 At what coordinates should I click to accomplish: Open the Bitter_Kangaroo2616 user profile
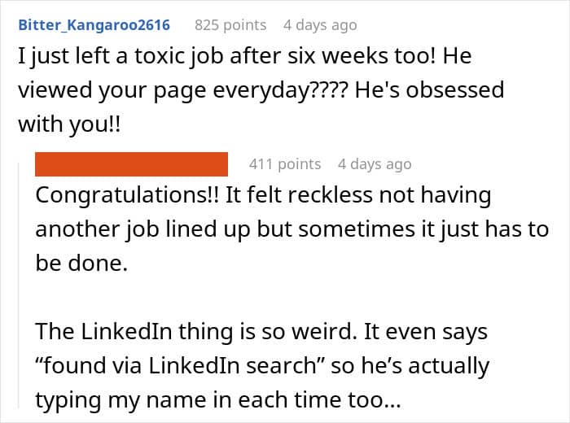pyautogui.click(x=94, y=25)
